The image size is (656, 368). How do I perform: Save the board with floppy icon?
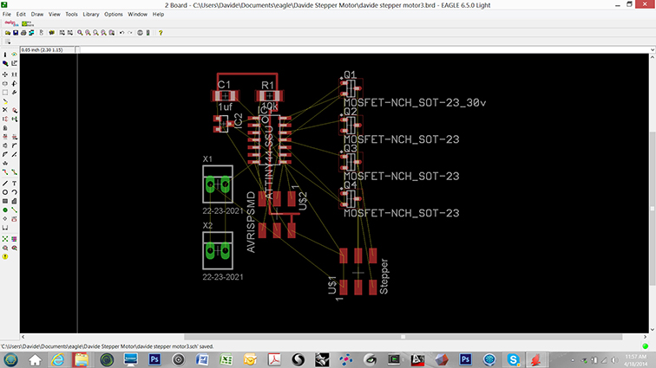pos(16,33)
